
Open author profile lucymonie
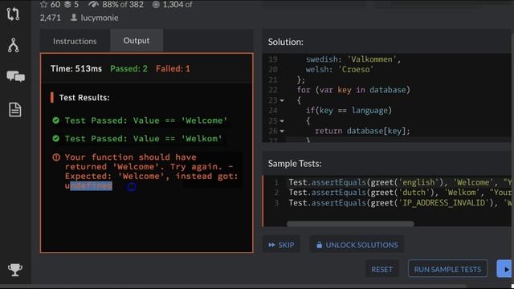(100, 18)
